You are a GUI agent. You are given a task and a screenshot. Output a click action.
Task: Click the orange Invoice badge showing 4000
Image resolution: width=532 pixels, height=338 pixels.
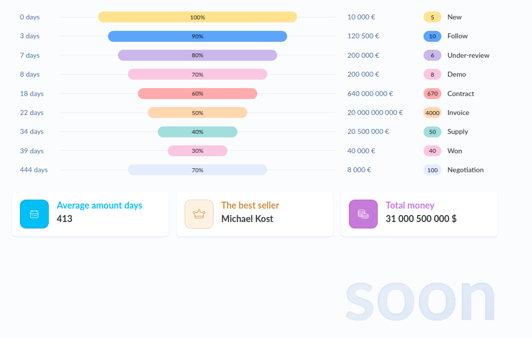coord(432,113)
